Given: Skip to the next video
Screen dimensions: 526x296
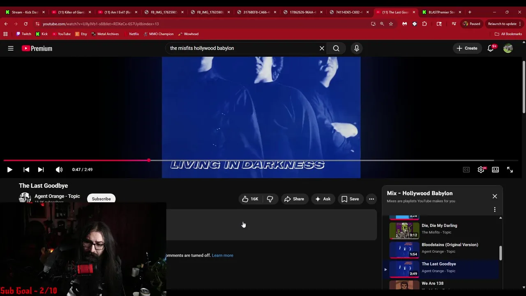Looking at the screenshot, I should point(41,170).
